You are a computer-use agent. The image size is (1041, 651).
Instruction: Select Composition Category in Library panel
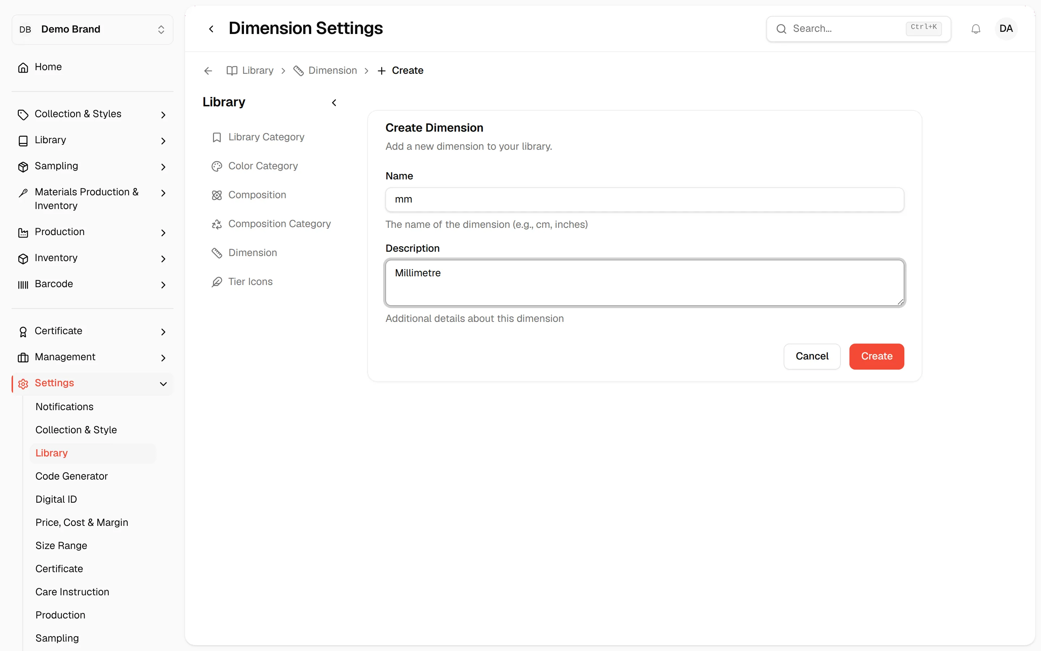(271, 224)
